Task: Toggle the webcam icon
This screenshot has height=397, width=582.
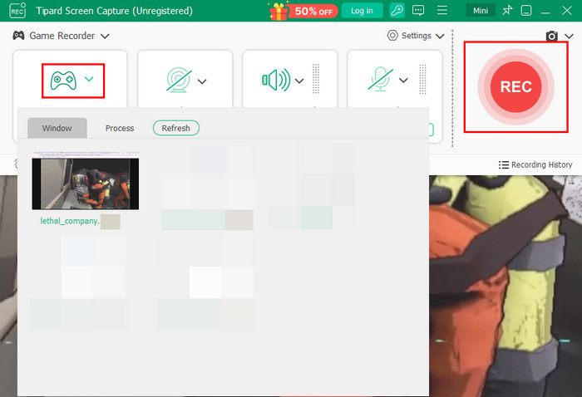Action: click(179, 80)
